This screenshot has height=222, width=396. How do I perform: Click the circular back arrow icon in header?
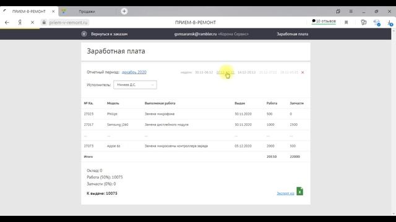[84, 34]
